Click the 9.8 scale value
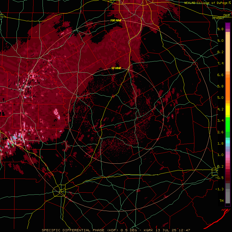 pyautogui.click(x=220, y=29)
